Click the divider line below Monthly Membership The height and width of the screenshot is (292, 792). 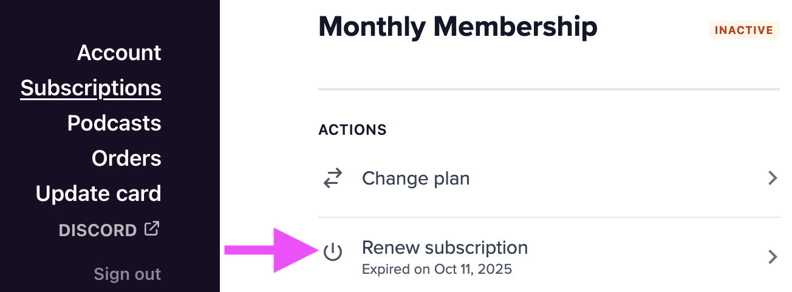point(548,90)
